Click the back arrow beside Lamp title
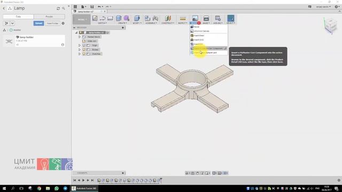Viewport: 342px width, 192px height. tap(4, 9)
